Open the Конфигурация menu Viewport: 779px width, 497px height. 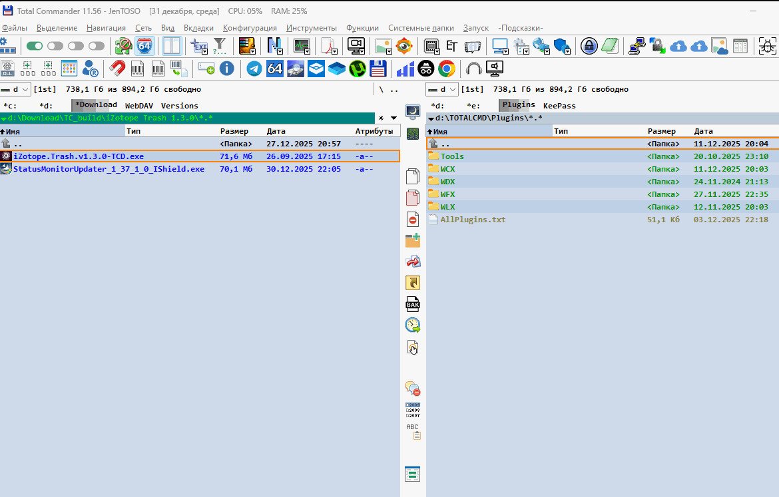click(250, 28)
